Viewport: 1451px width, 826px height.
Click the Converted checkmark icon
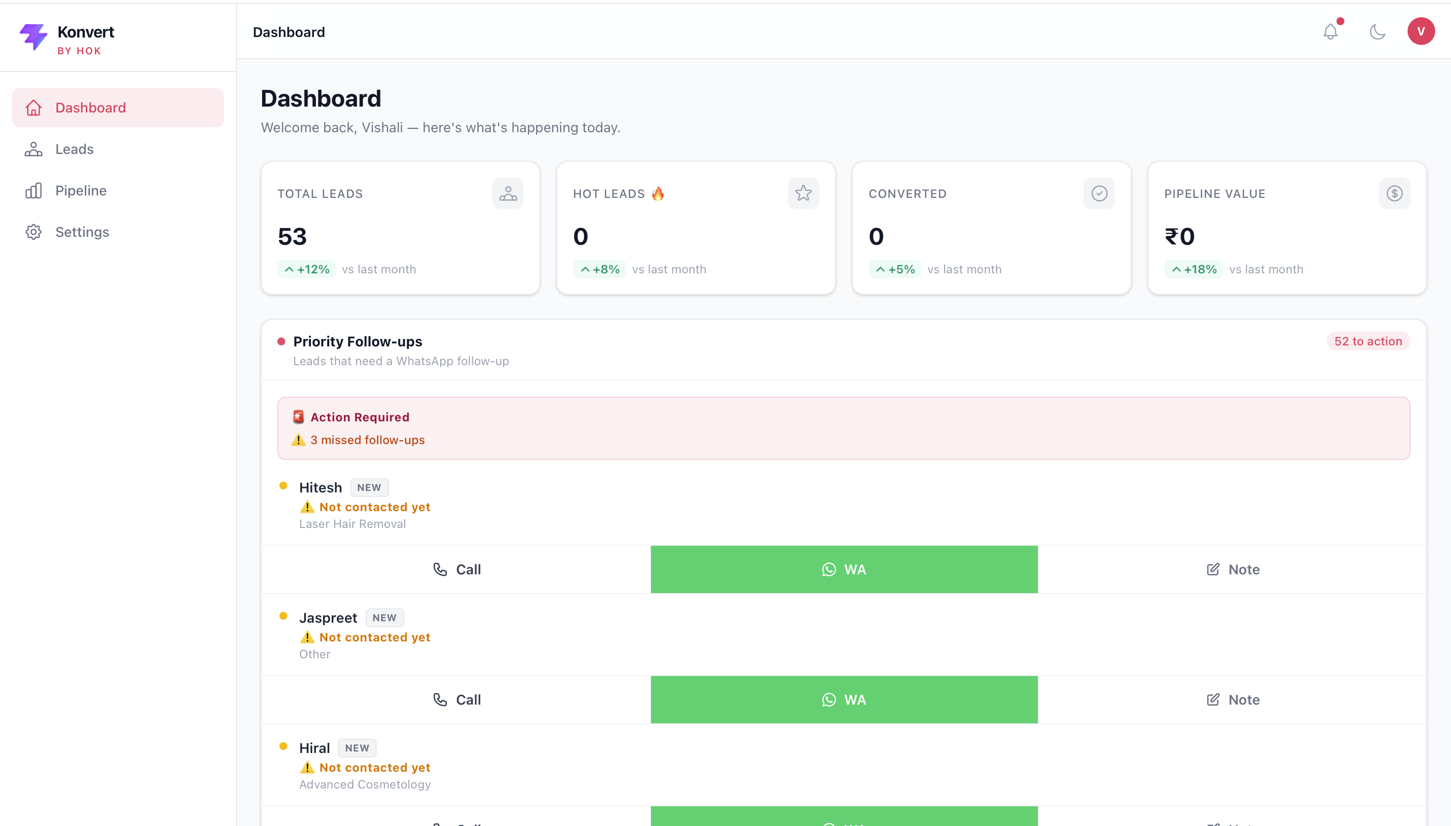click(1099, 194)
